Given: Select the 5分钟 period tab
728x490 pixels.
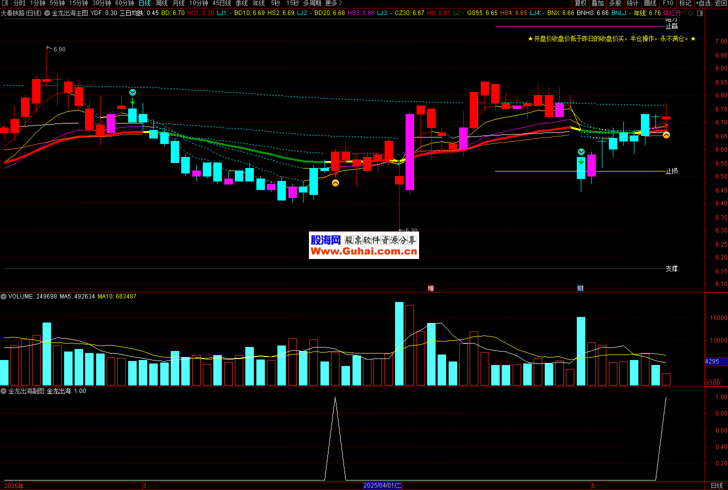Looking at the screenshot, I should [x=57, y=3].
